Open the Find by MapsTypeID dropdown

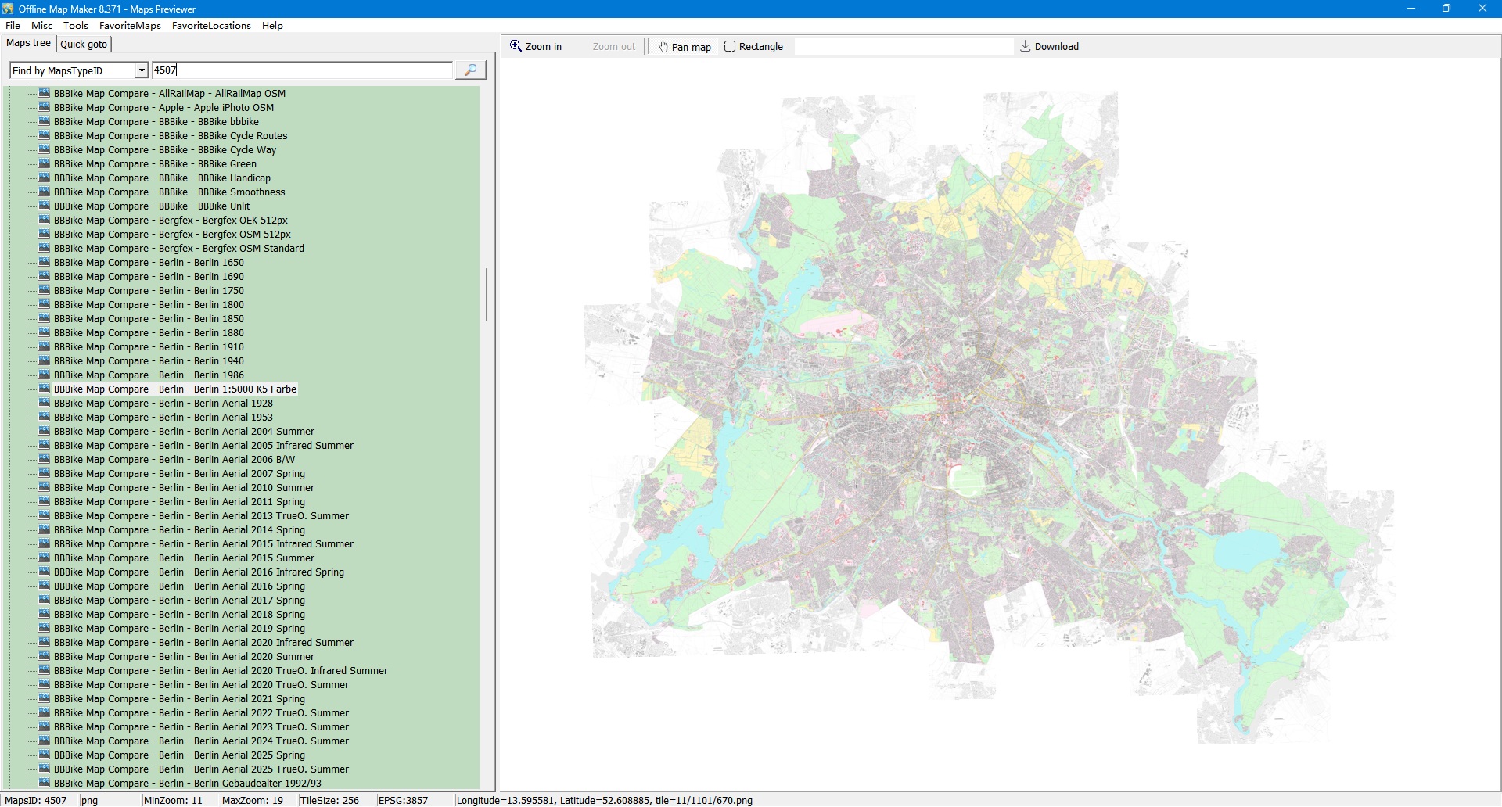[x=142, y=70]
